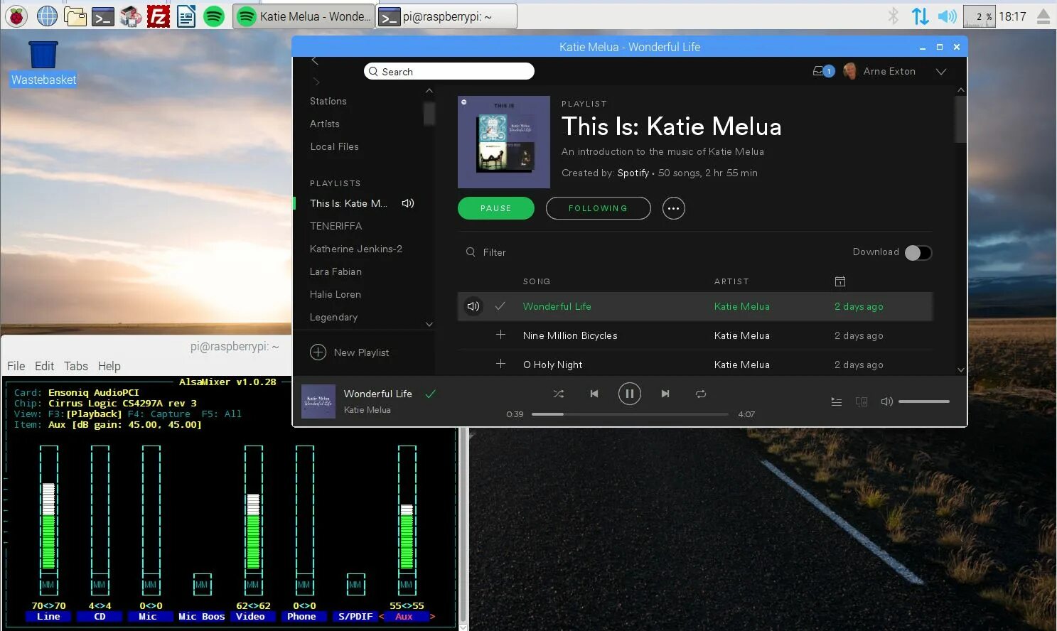Open the system volume tray icon
The height and width of the screenshot is (631, 1057).
click(947, 16)
